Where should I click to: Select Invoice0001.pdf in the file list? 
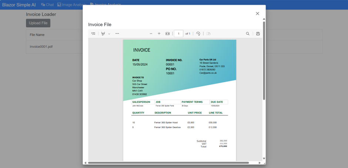[42, 47]
